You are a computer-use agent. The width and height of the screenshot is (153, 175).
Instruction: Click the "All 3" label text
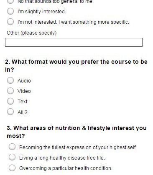23,112
